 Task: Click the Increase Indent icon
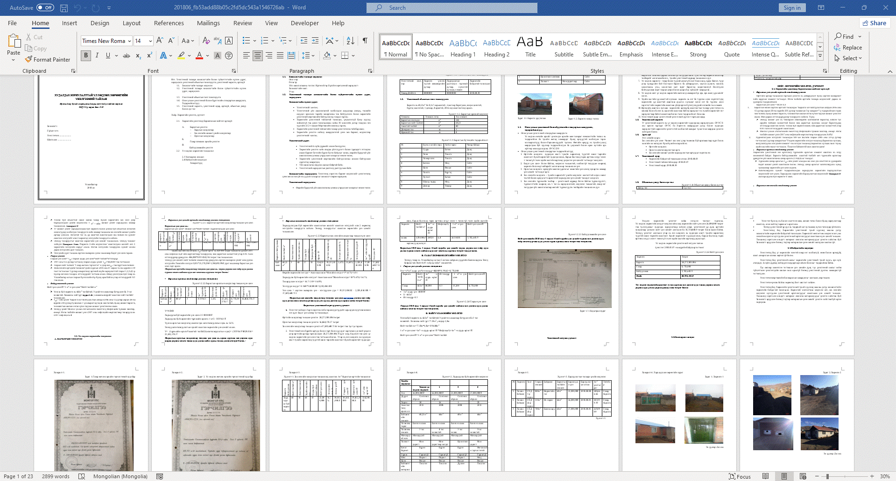(x=315, y=41)
